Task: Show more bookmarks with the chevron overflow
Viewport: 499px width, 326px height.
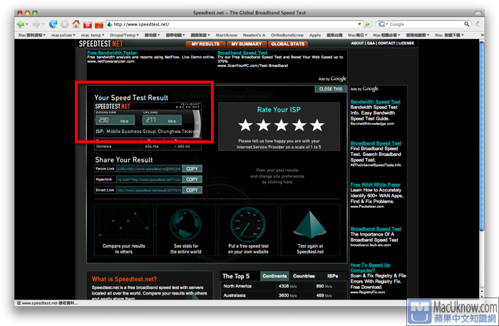Action: click(482, 35)
